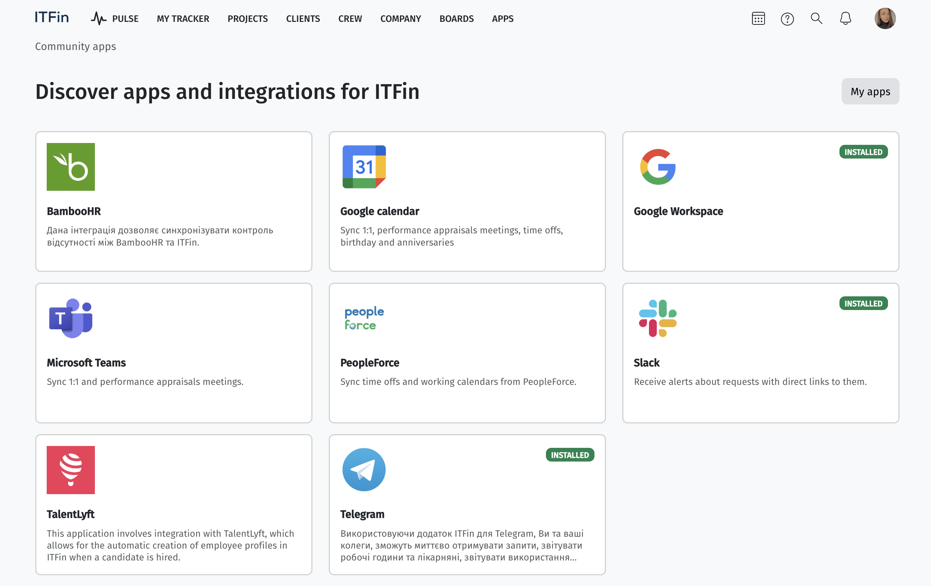The width and height of the screenshot is (931, 586).
Task: Go to PROJECTS menu
Action: tap(248, 19)
